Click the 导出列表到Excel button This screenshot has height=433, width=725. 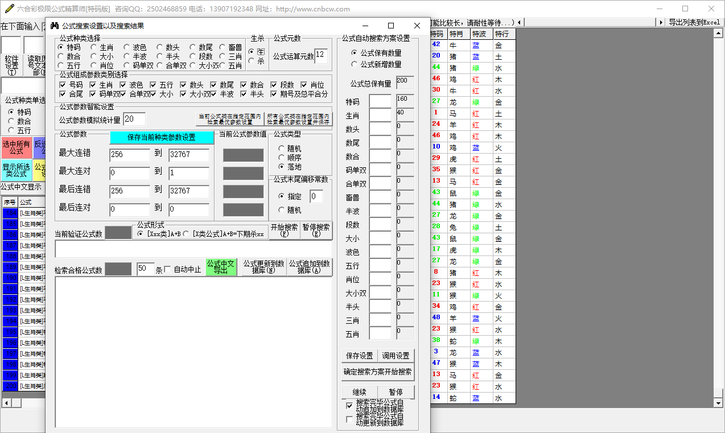(x=694, y=22)
